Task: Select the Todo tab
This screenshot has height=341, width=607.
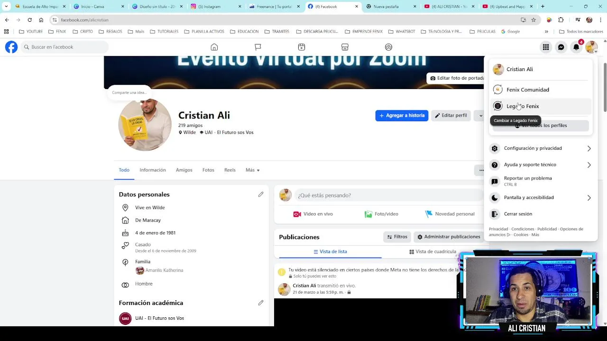Action: [x=124, y=170]
